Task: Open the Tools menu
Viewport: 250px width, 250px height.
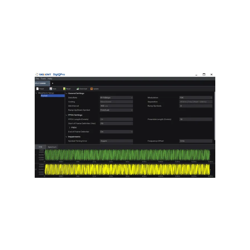Action: point(43,78)
